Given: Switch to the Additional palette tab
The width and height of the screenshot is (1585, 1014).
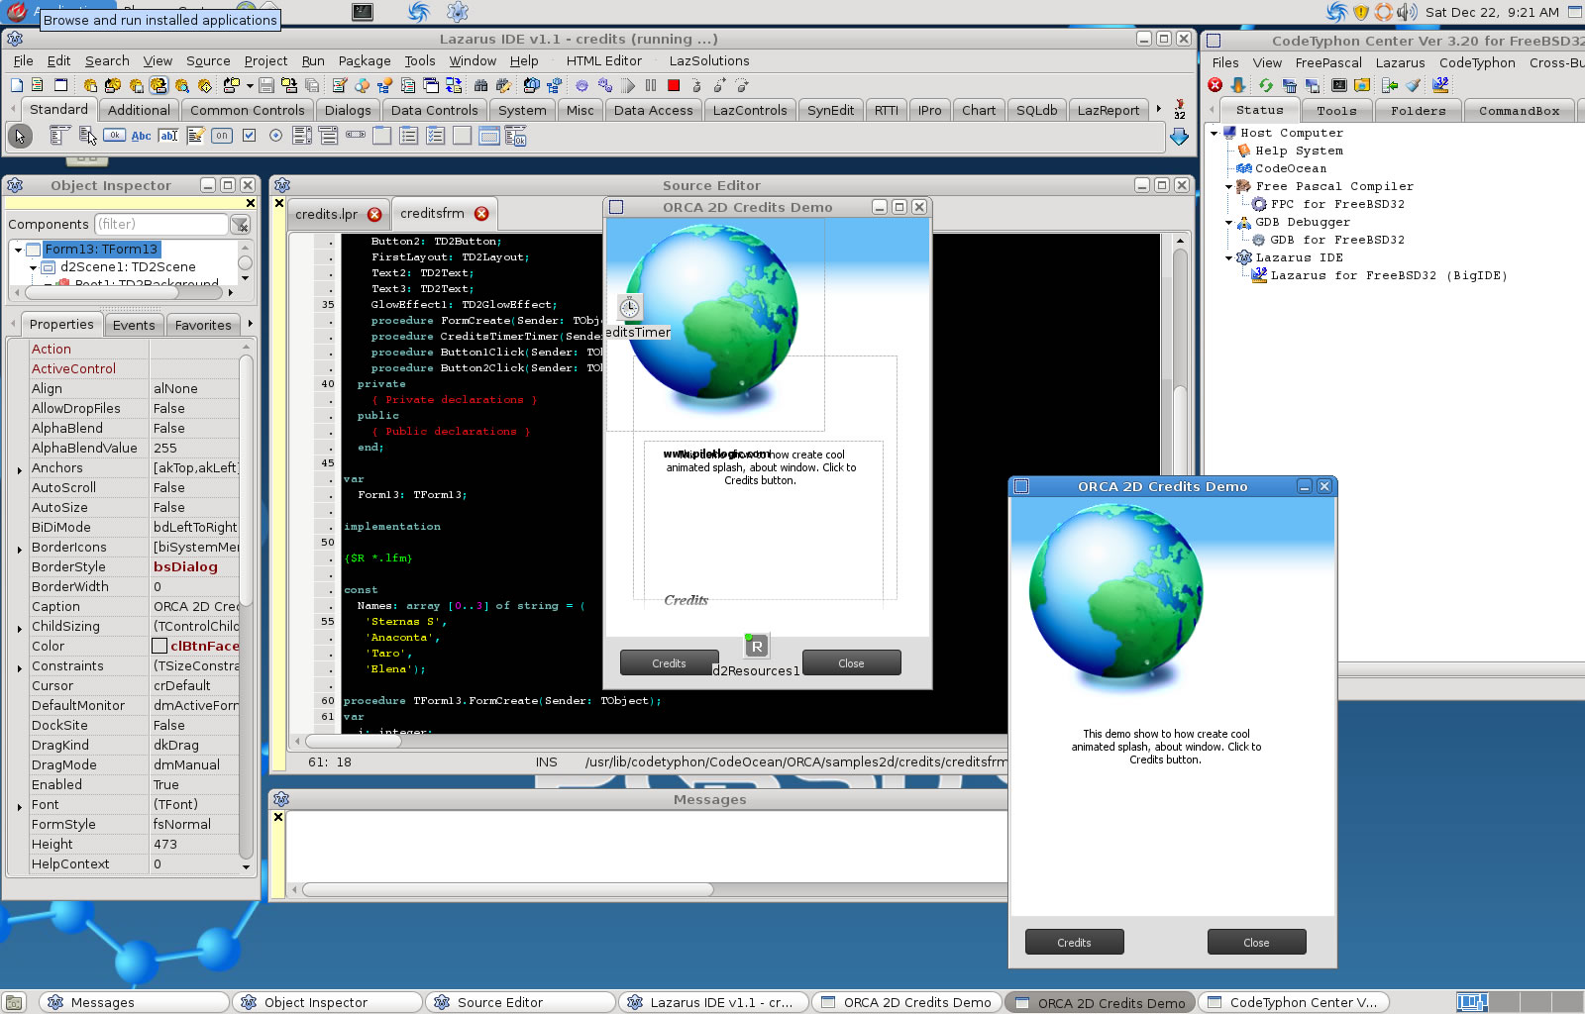Looking at the screenshot, I should point(139,110).
